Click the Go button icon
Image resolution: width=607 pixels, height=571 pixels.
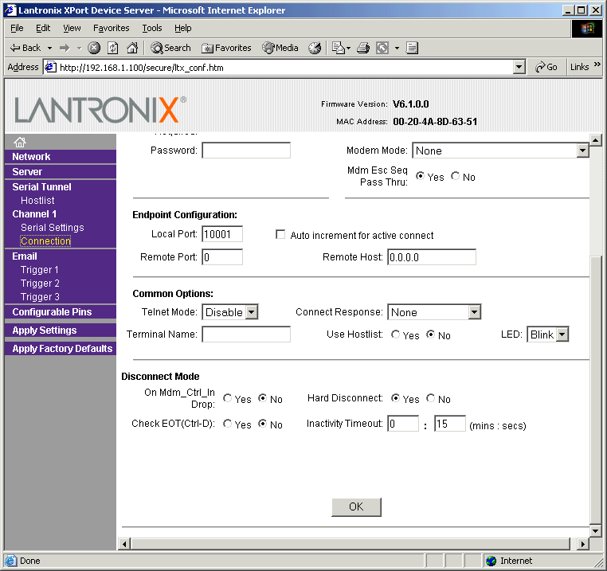546,67
